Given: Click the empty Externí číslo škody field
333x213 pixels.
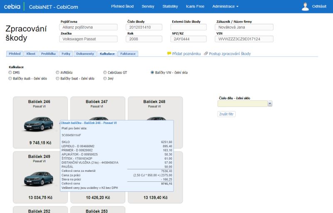Looking at the screenshot, I should [x=189, y=27].
